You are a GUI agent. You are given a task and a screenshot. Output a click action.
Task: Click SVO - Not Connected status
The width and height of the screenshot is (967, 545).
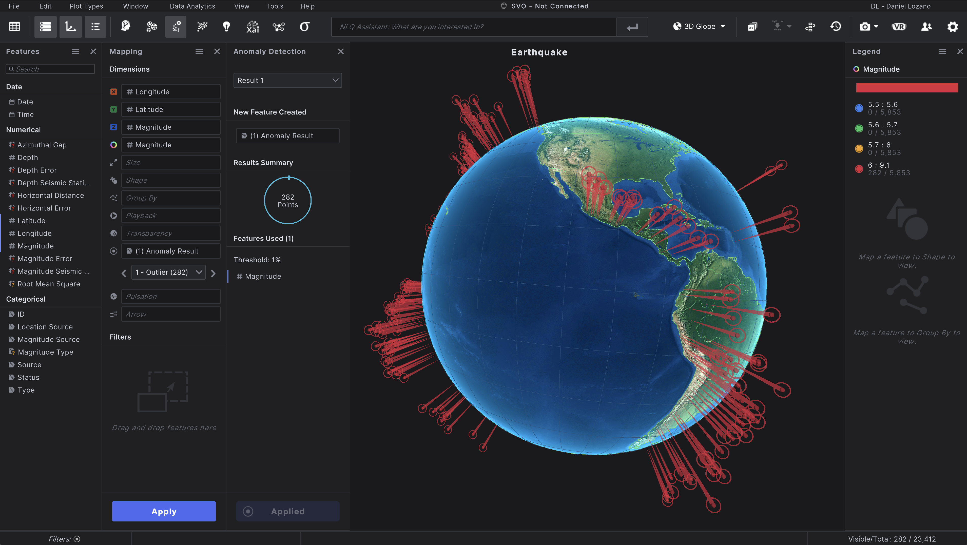545,6
